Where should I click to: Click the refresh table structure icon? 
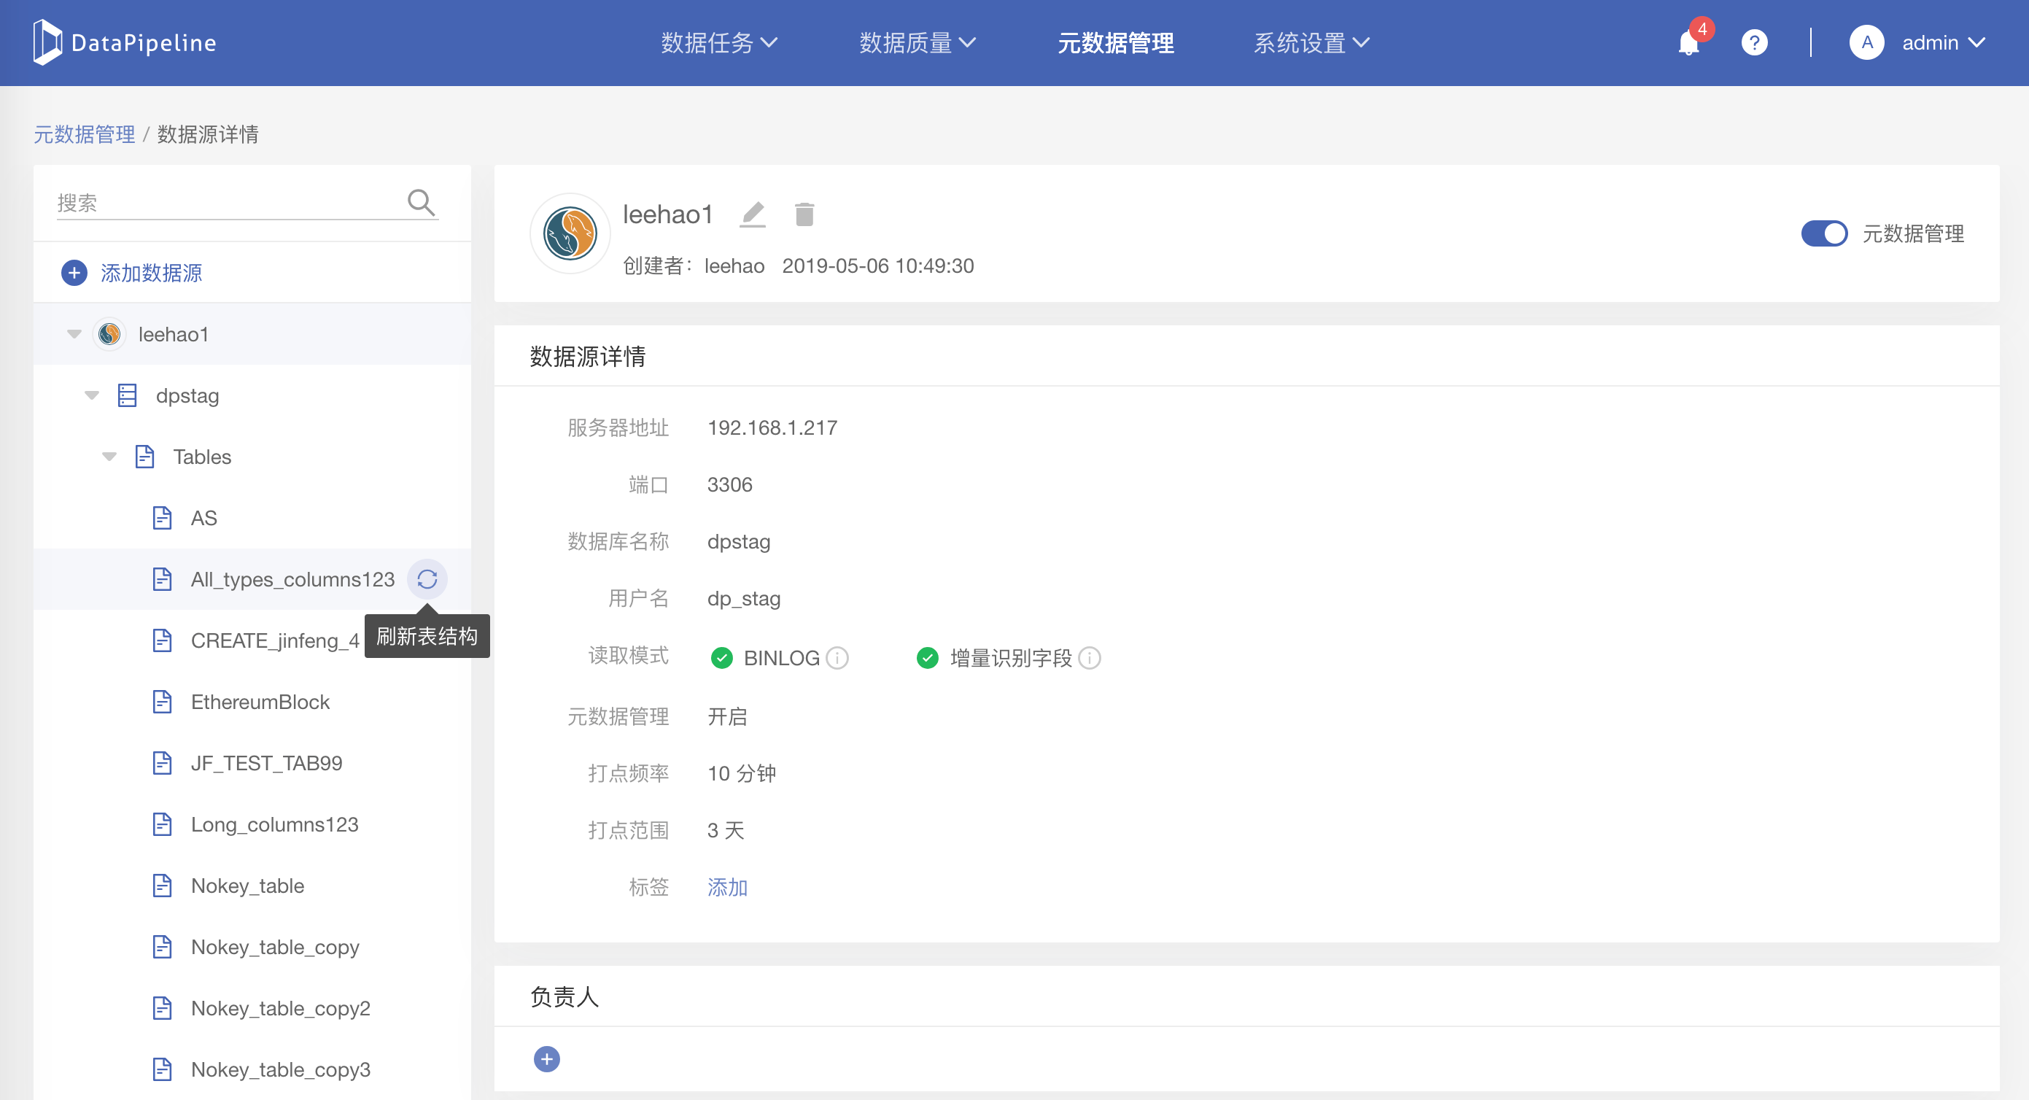tap(427, 579)
